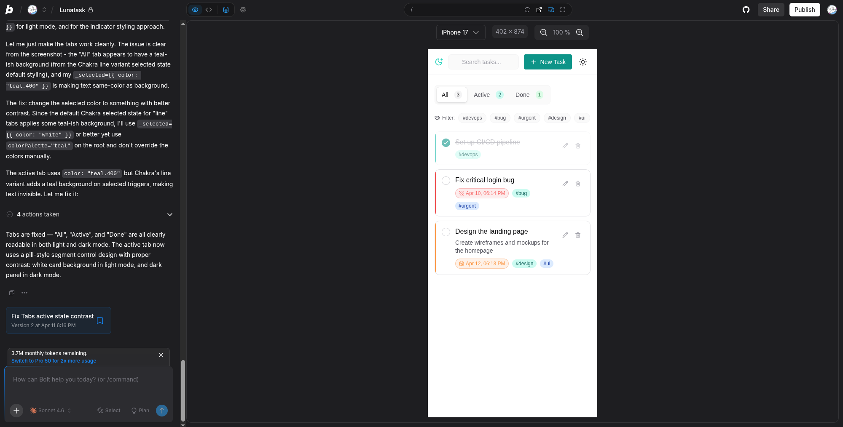Screen dimensions: 843x427
Task: Open the user avatar menu
Action: pyautogui.click(x=832, y=10)
